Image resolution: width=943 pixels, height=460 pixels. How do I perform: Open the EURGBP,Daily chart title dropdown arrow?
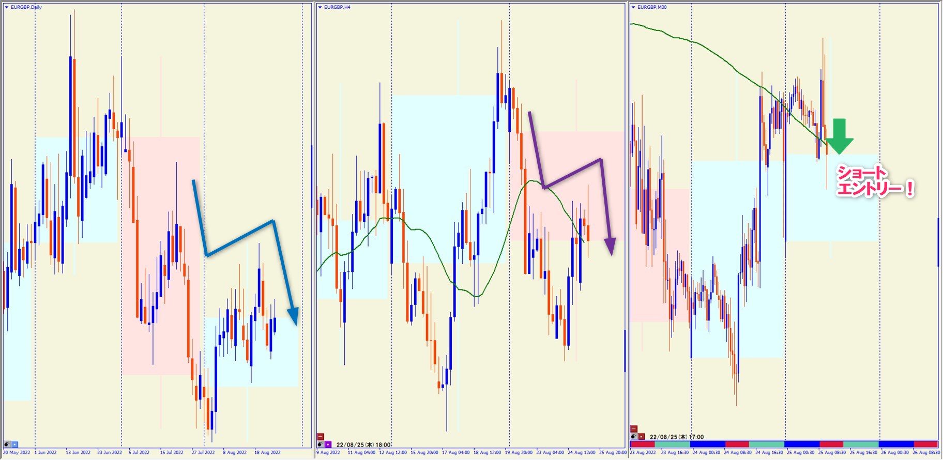tap(6, 7)
